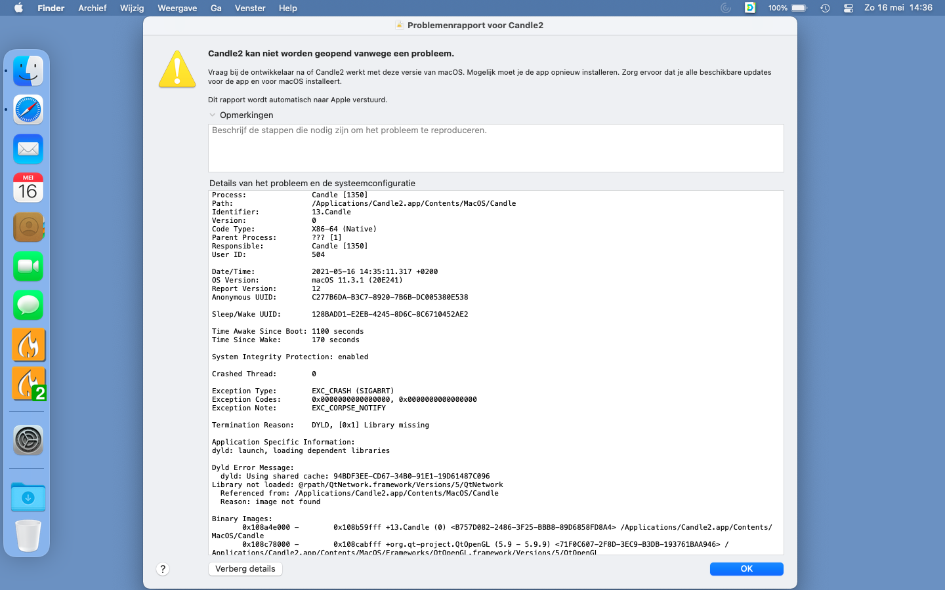The image size is (945, 590).
Task: Click the 'System Integrity Protection: enabled' line
Action: coord(290,357)
